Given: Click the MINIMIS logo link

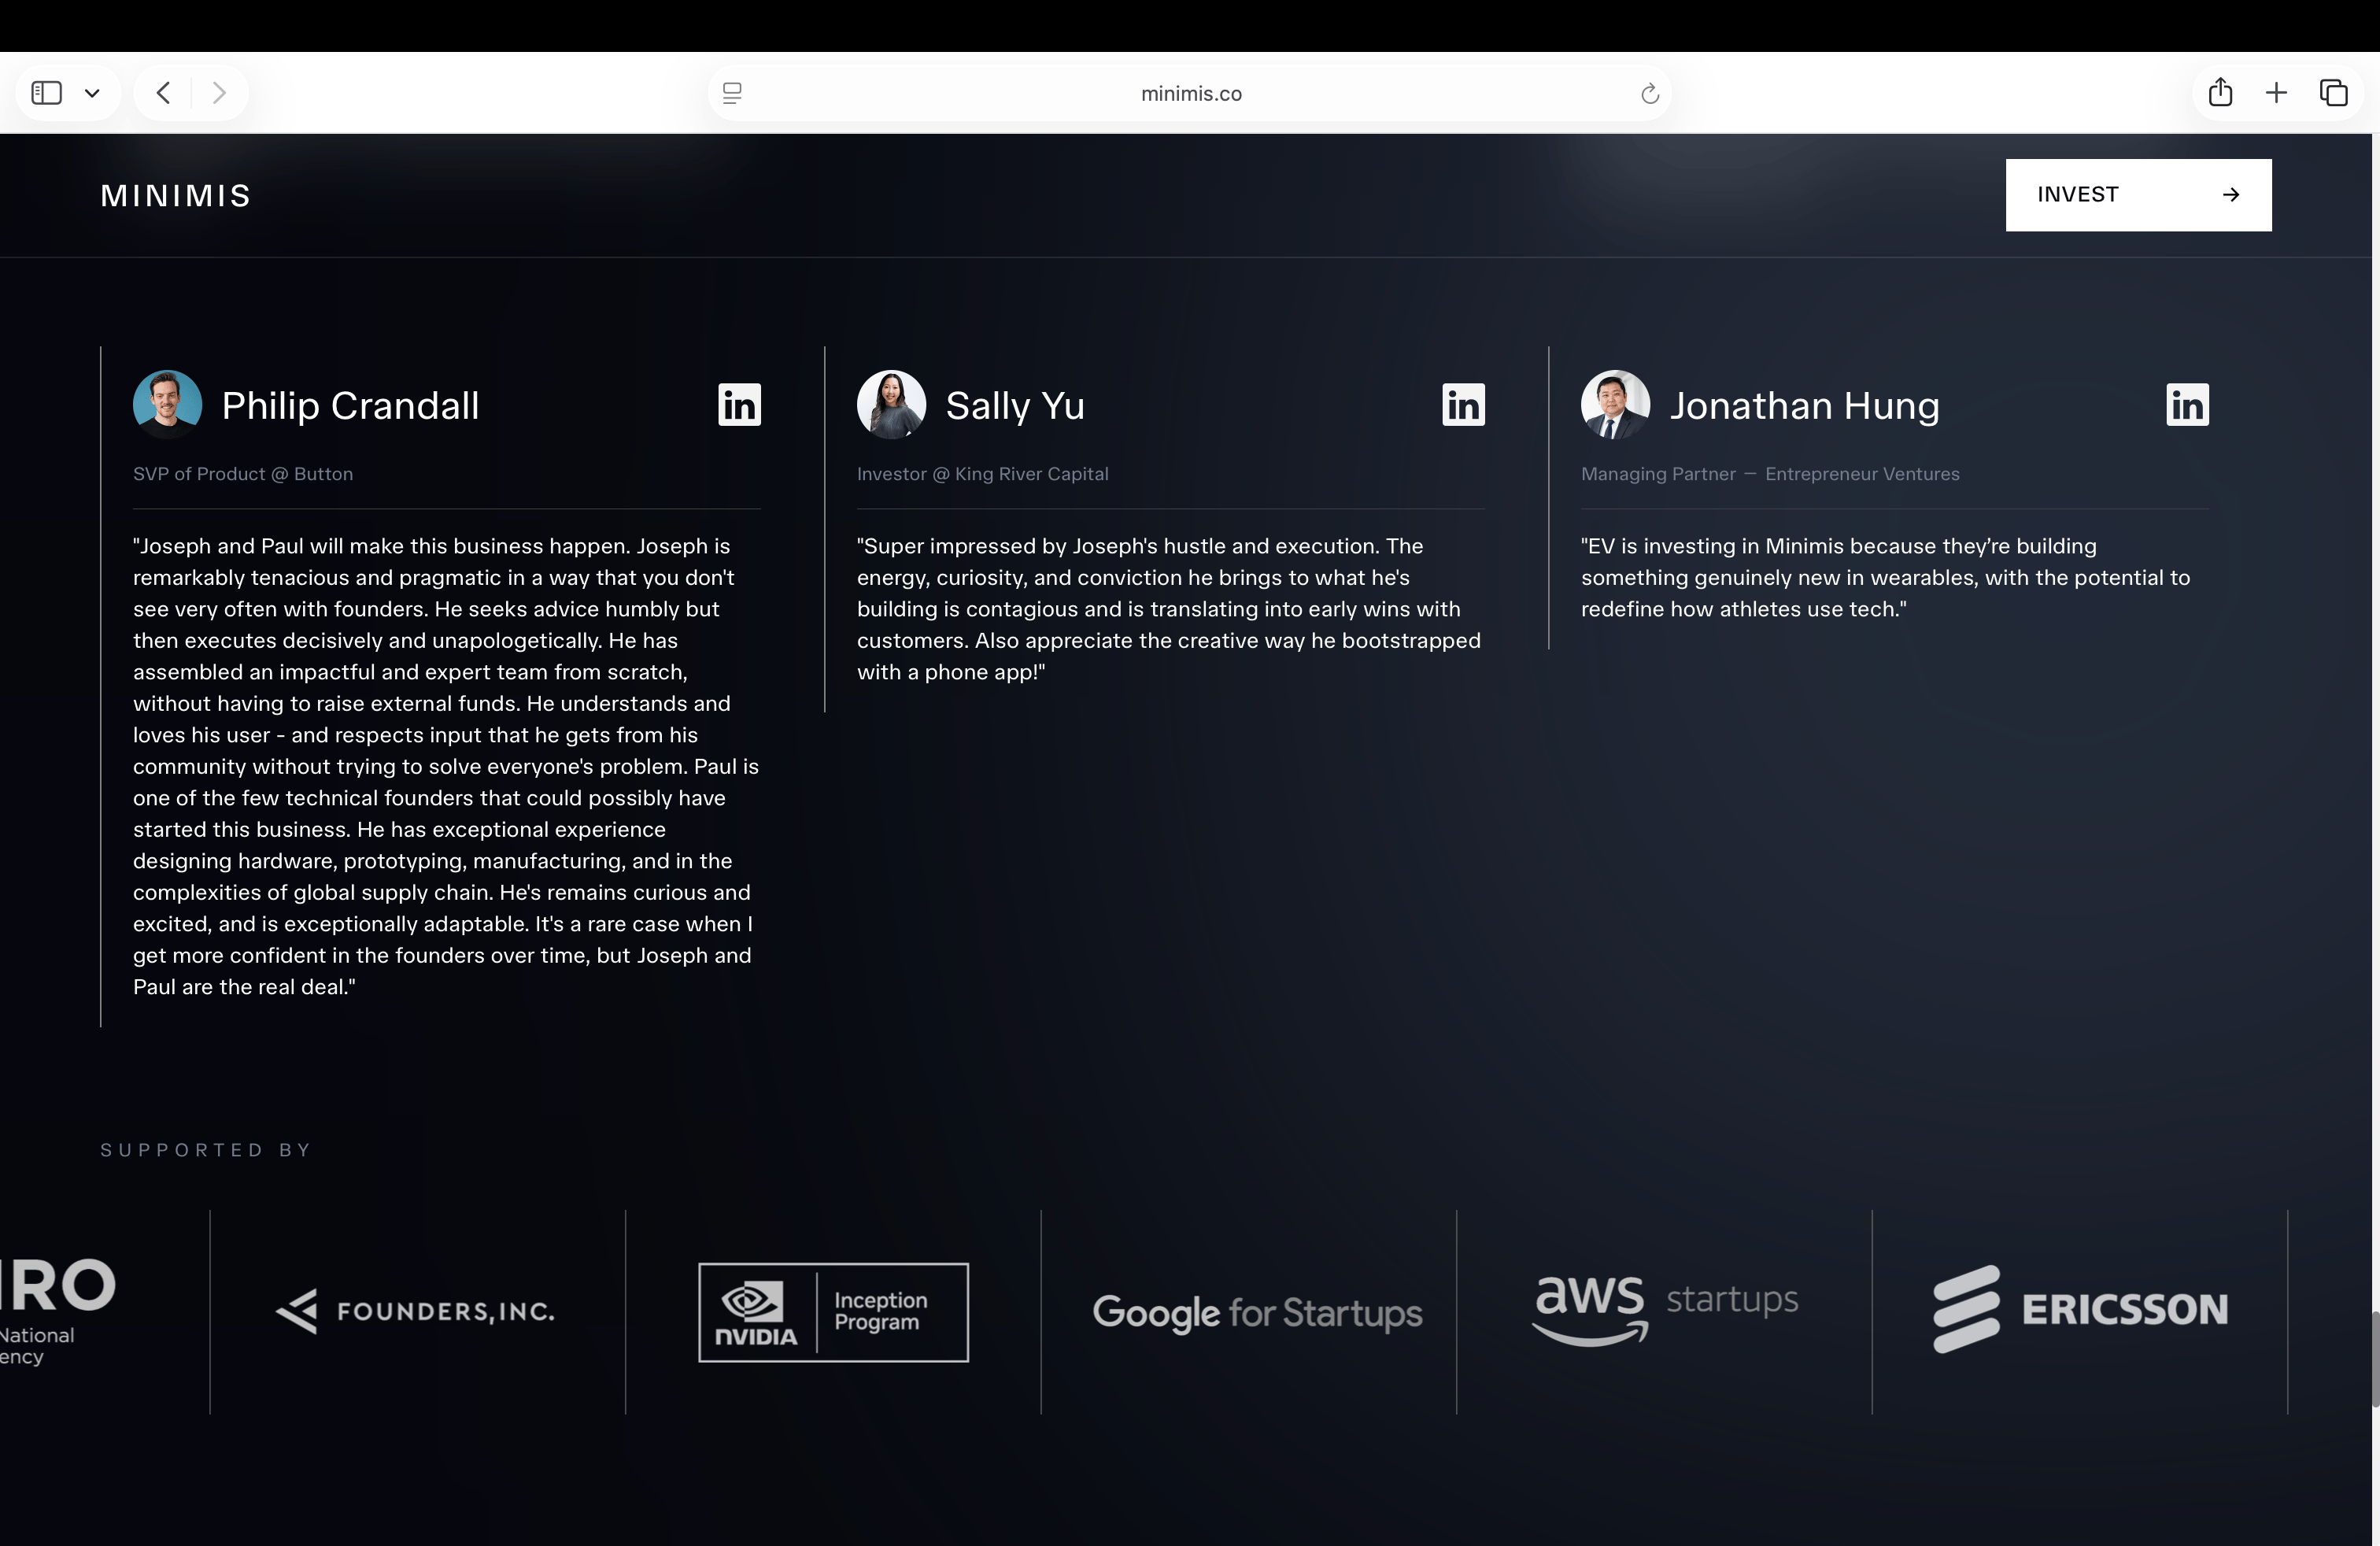Looking at the screenshot, I should [x=176, y=196].
